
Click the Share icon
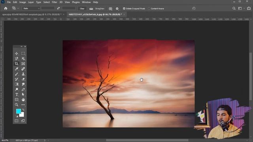pyautogui.click(x=249, y=8)
